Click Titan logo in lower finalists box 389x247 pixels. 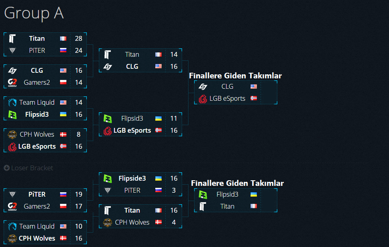coord(203,206)
